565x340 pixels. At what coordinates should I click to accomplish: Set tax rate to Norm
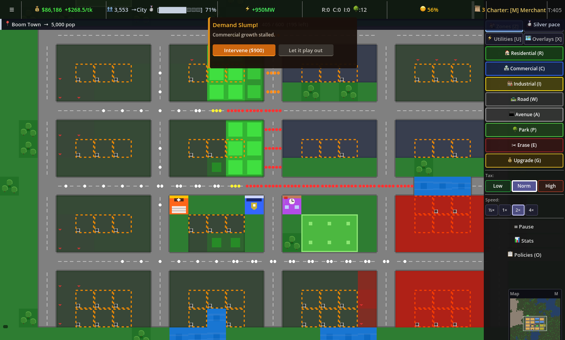tap(524, 186)
